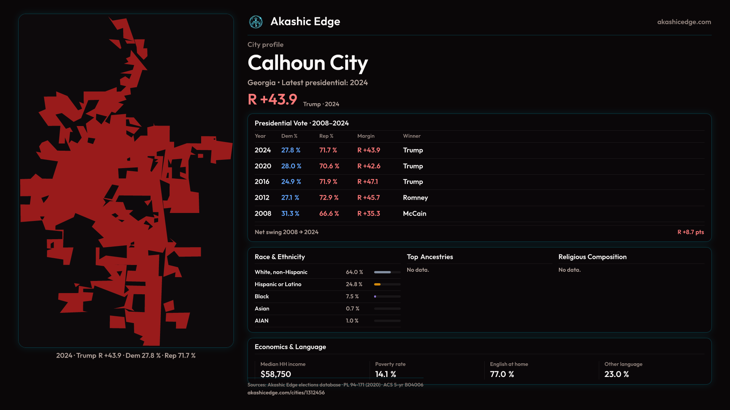
Task: Open the akashicedge.com link in header
Action: pyautogui.click(x=684, y=22)
